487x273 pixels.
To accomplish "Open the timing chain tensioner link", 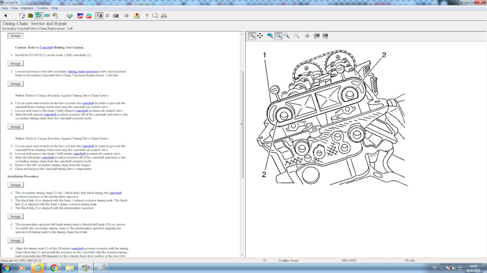I will [x=83, y=71].
